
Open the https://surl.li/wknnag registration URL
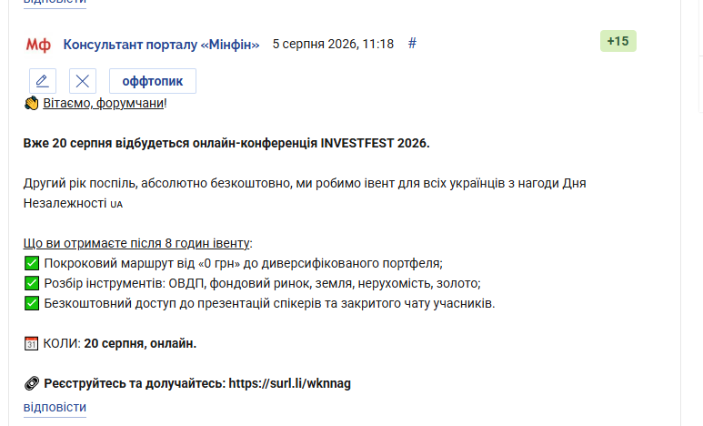(289, 383)
